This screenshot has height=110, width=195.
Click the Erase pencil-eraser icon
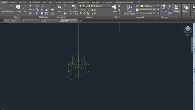point(53,6)
